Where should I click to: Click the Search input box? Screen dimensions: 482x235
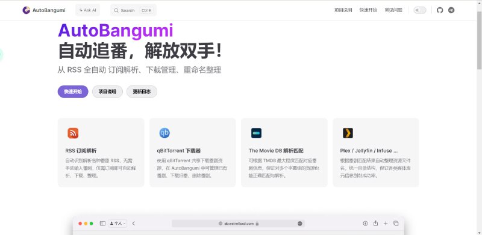coord(133,10)
